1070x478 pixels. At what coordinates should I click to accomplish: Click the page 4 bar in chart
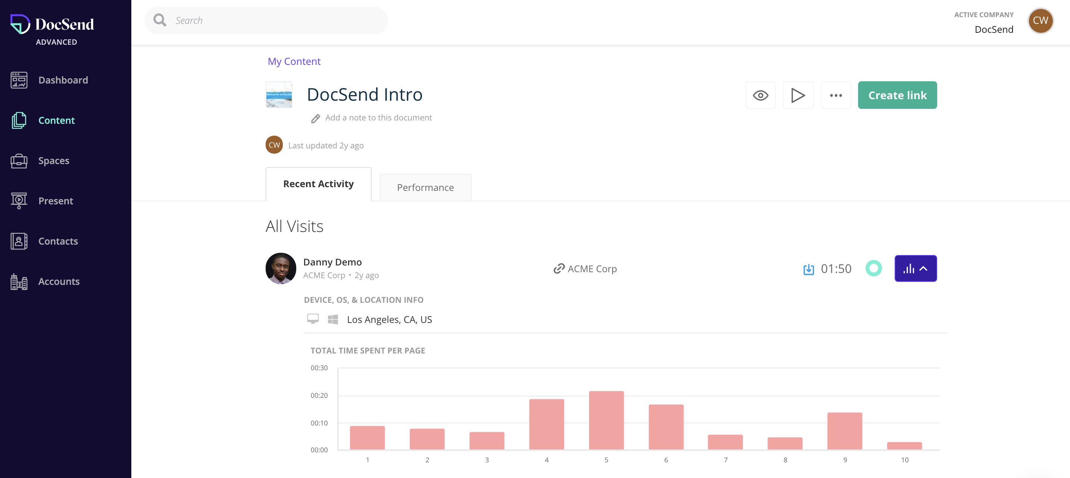click(x=547, y=424)
